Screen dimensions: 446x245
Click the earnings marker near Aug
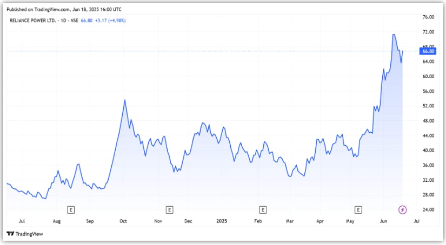[x=71, y=210]
